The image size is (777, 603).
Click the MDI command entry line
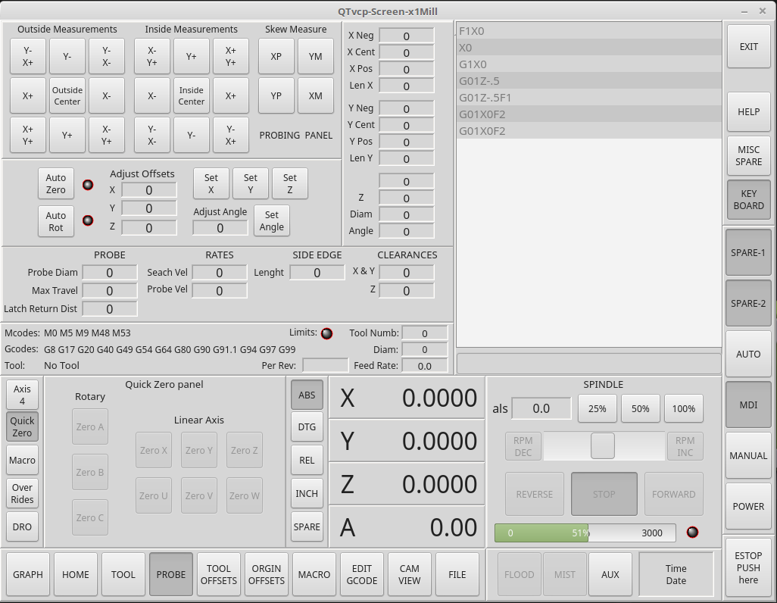pos(588,364)
